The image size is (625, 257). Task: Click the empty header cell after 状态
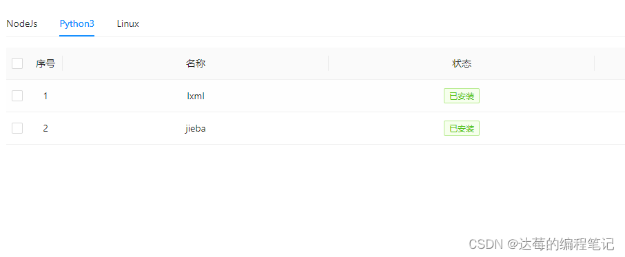pyautogui.click(x=610, y=63)
